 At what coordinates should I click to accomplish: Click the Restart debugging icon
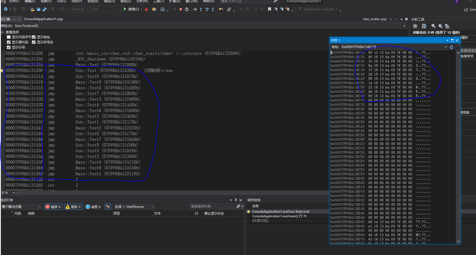pos(187,9)
